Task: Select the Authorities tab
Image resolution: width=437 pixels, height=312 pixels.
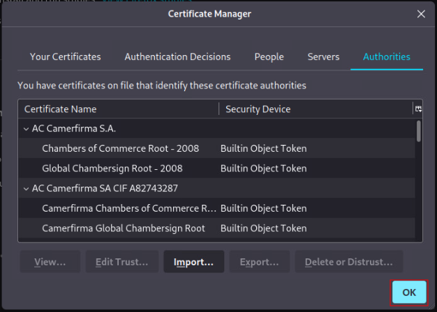Action: click(x=386, y=57)
